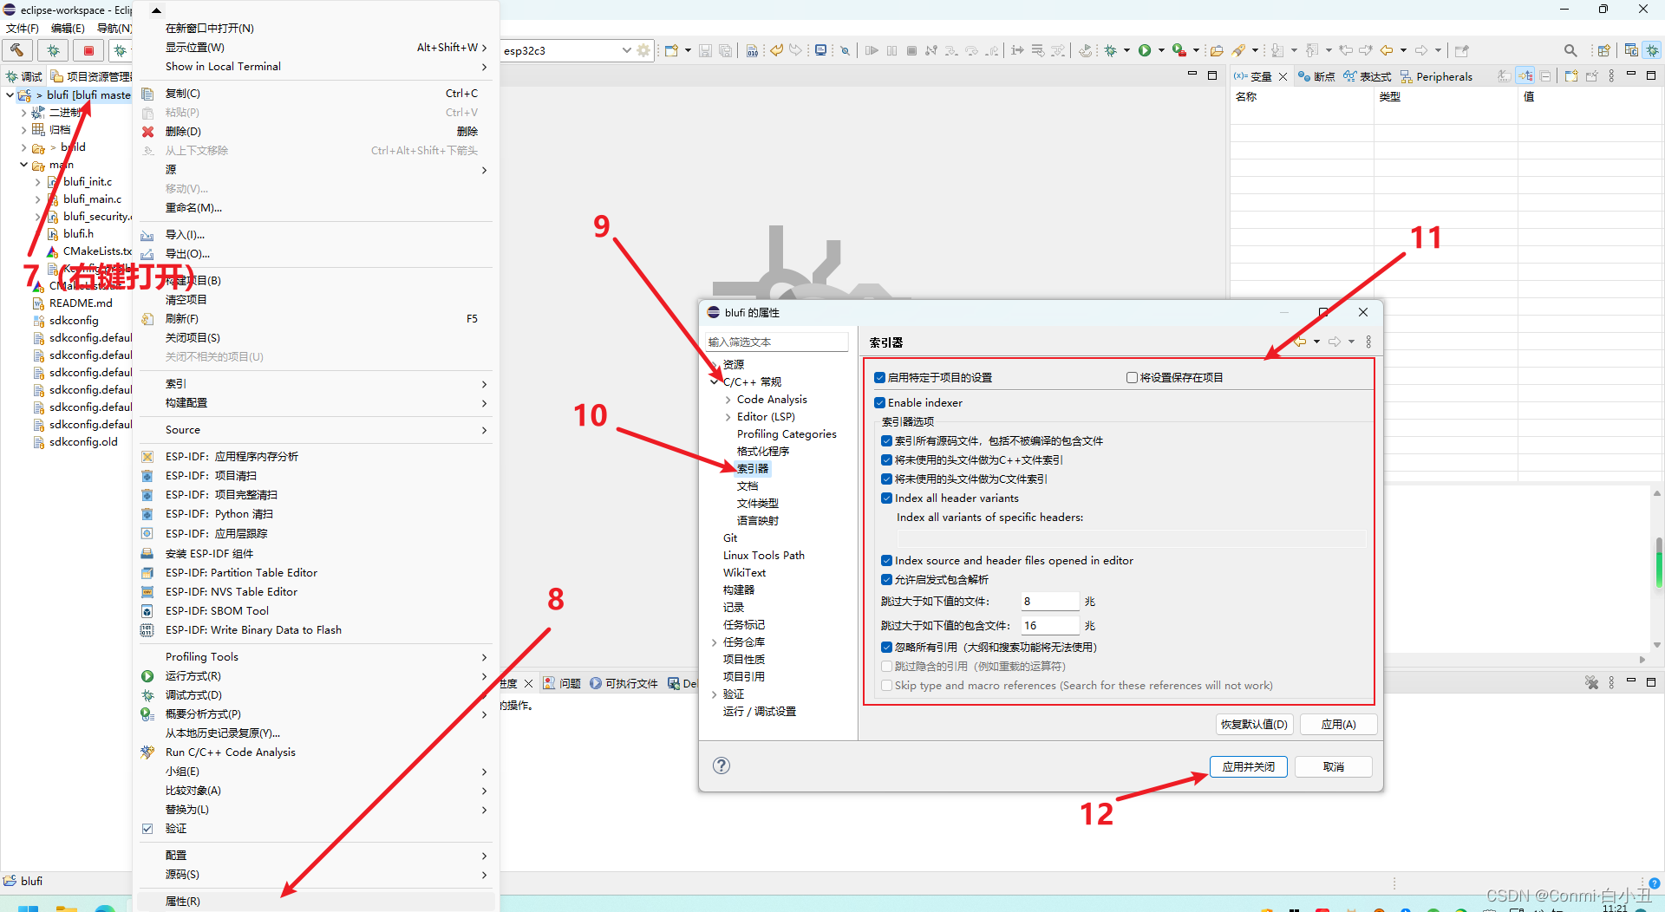The width and height of the screenshot is (1665, 912).
Task: Click the filter text field in properties dialog
Action: tap(777, 342)
